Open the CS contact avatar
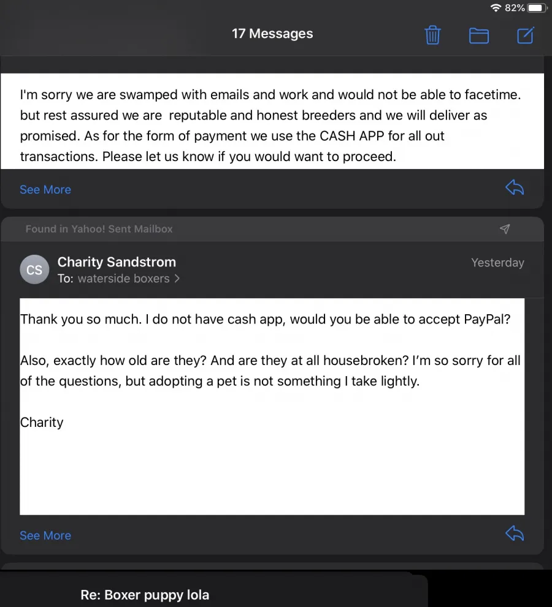The height and width of the screenshot is (607, 552). (x=34, y=270)
